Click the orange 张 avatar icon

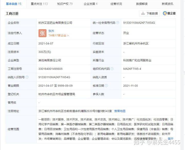42,33
